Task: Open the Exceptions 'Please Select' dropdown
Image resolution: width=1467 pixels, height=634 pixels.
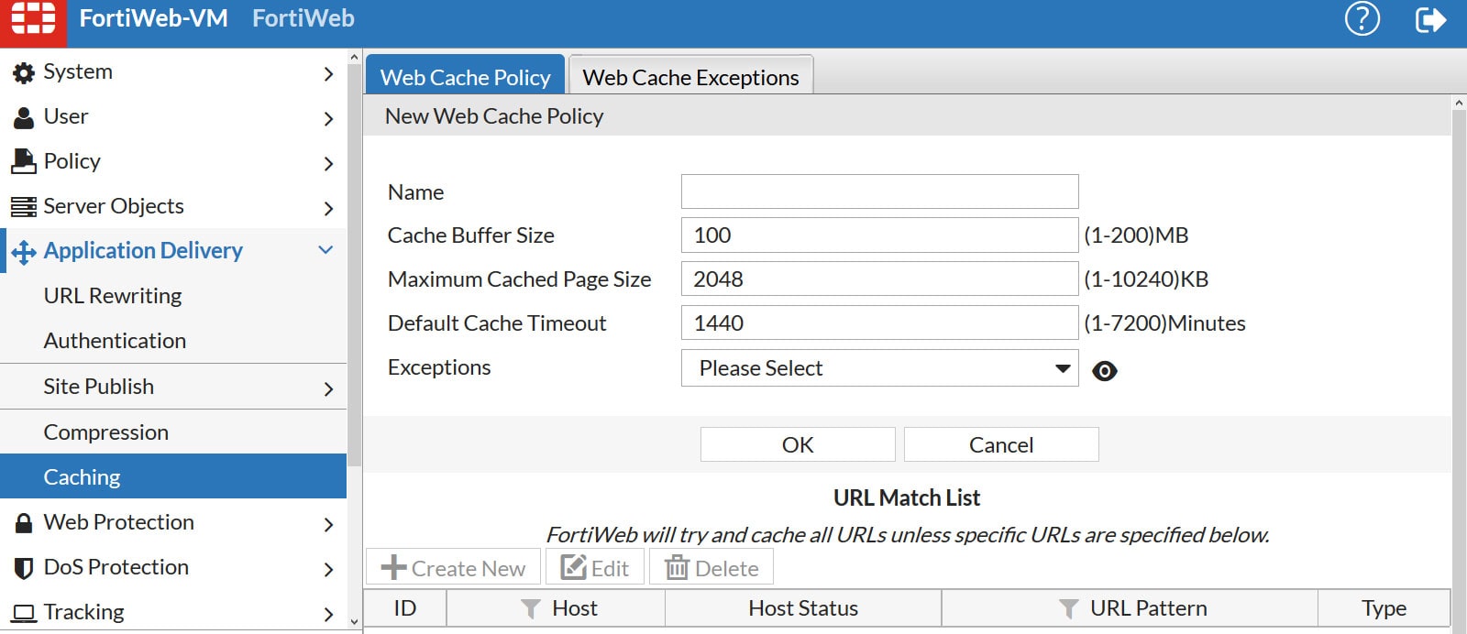Action: click(x=879, y=368)
